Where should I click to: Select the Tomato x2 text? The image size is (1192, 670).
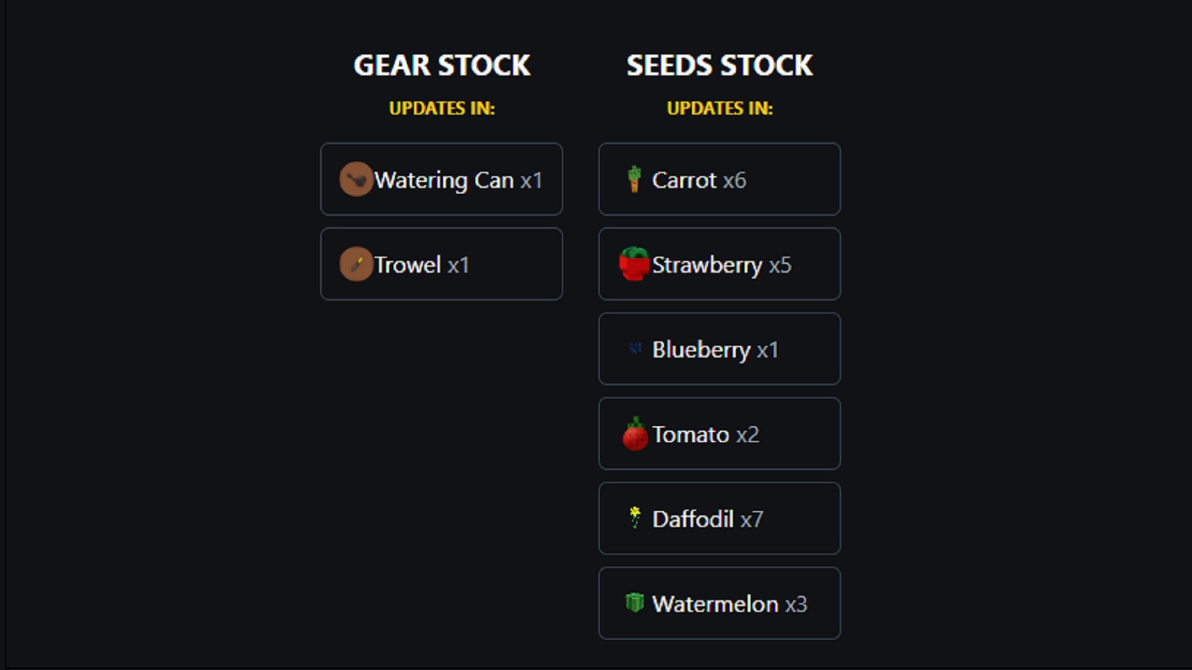click(x=705, y=434)
